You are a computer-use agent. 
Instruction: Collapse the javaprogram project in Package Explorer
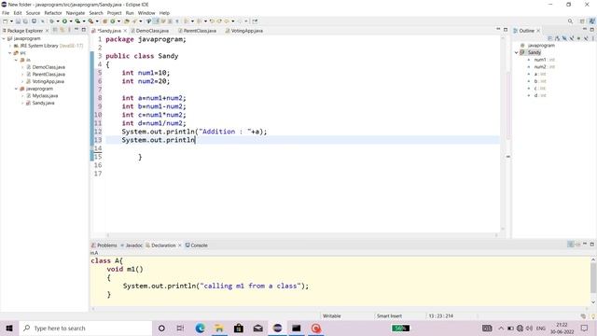click(x=4, y=38)
